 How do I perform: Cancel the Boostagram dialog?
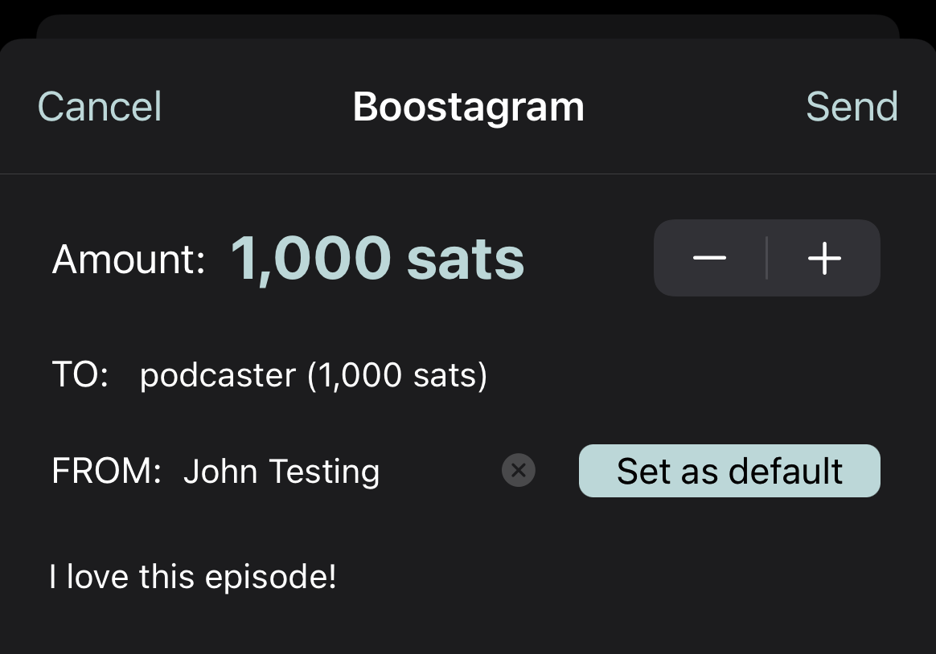pyautogui.click(x=100, y=107)
